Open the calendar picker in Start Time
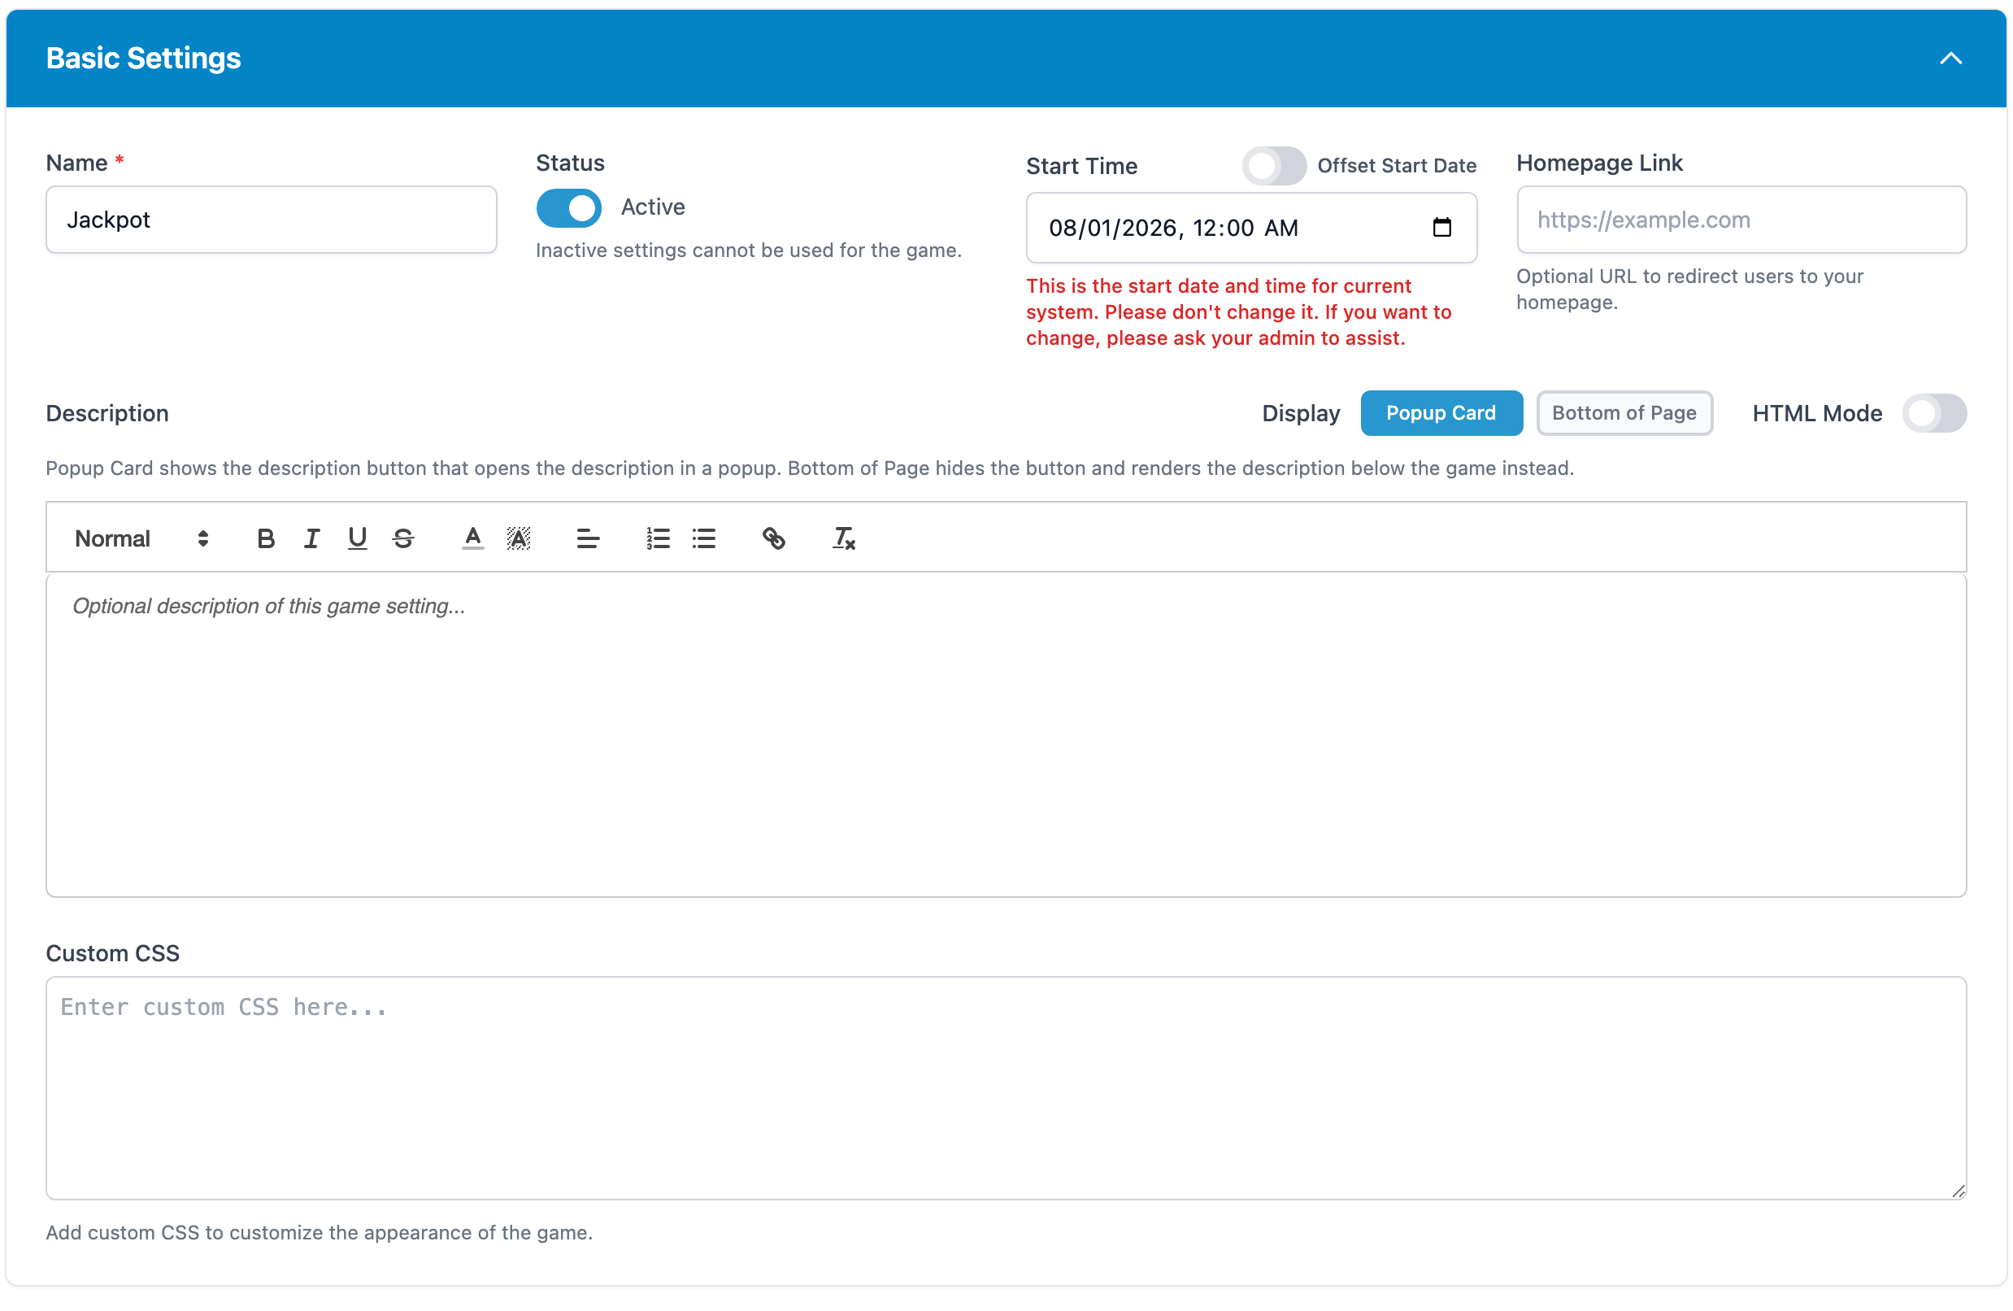 click(1441, 228)
